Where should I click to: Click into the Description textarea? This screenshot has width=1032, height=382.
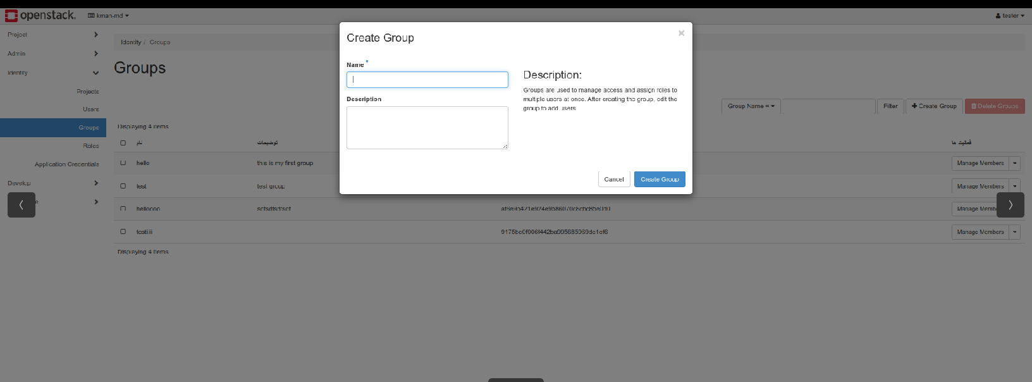427,128
